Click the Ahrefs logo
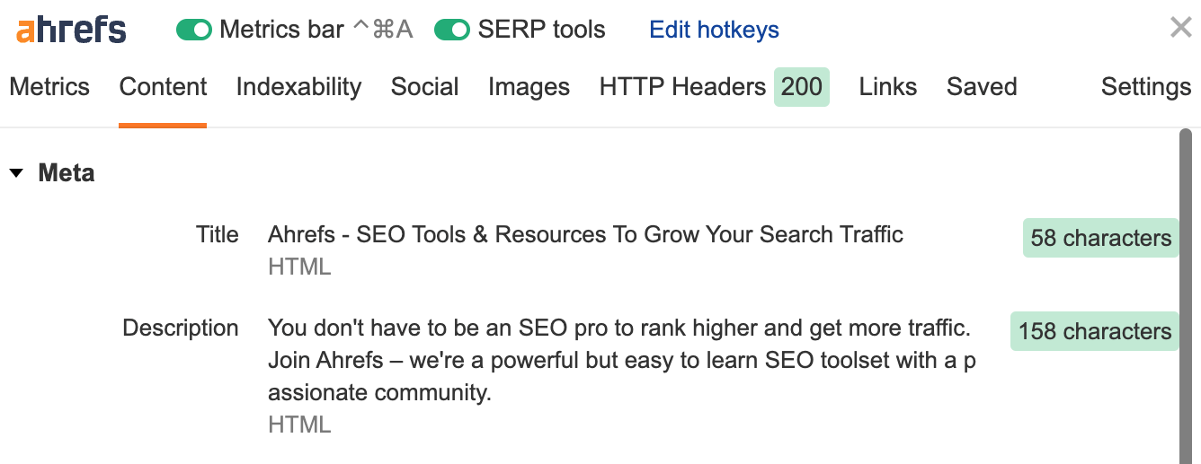1201x464 pixels. pos(71,30)
